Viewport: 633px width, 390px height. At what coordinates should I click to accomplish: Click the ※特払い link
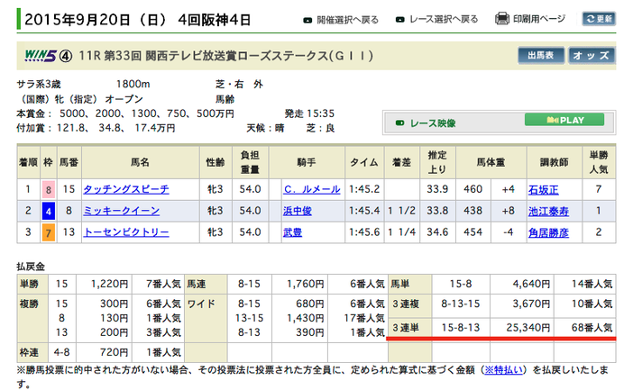pyautogui.click(x=504, y=370)
